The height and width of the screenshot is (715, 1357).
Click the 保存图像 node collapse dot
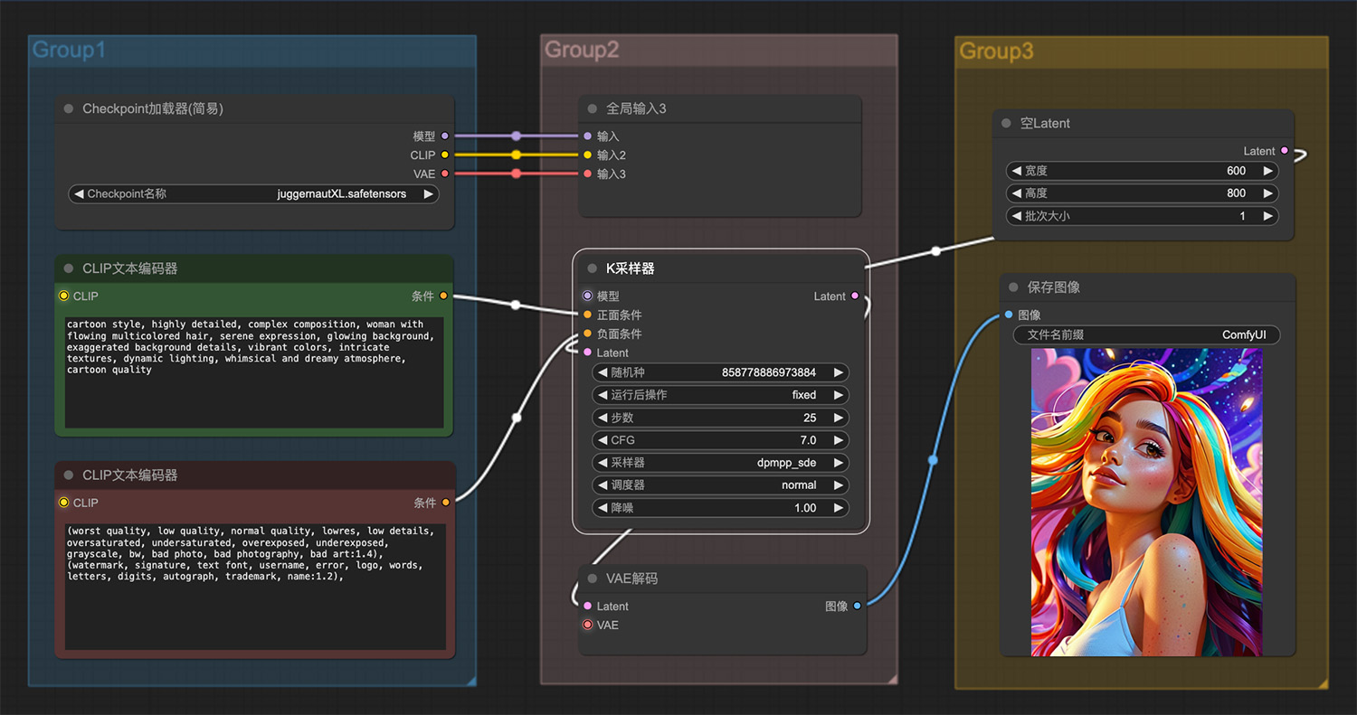[1013, 287]
